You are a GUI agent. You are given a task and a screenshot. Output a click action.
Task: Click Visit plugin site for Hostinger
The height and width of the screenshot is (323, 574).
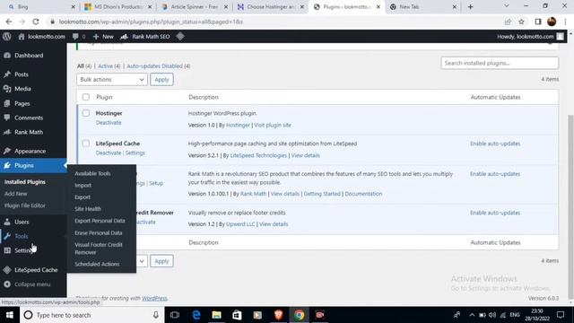click(273, 126)
